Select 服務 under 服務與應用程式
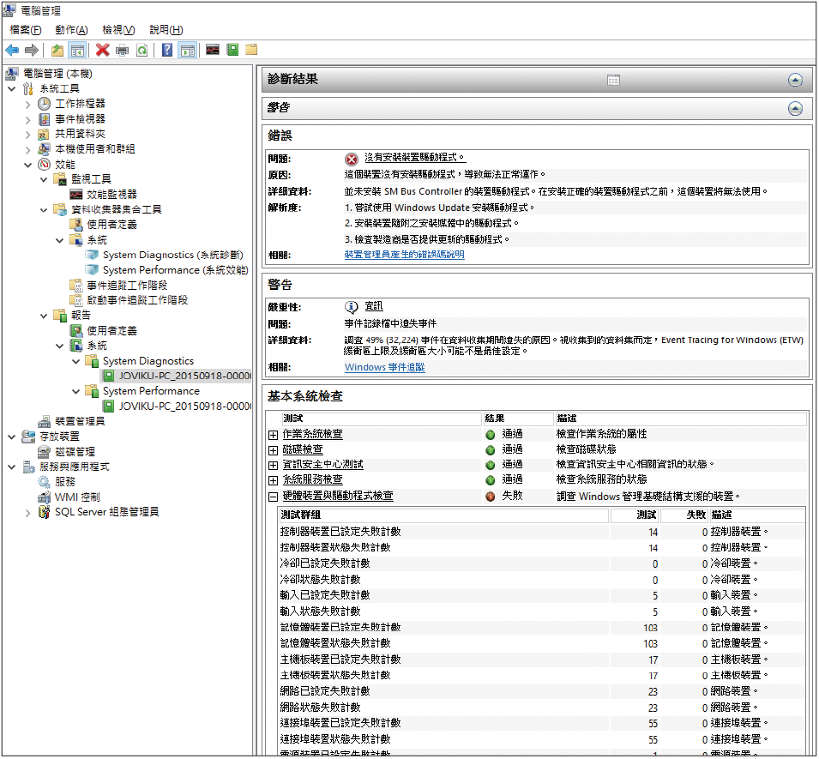This screenshot has height=759, width=819. (x=65, y=481)
